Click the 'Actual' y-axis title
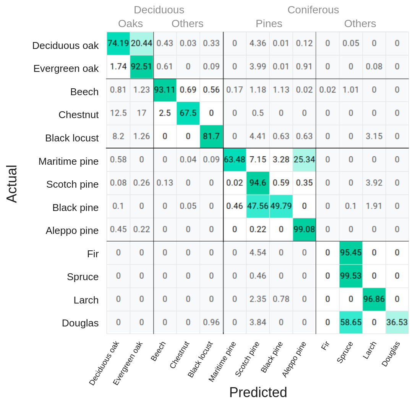The image size is (415, 404). coord(12,183)
